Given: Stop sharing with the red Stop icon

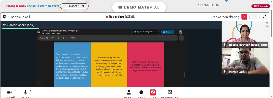Looking at the screenshot, I should 153,93.
